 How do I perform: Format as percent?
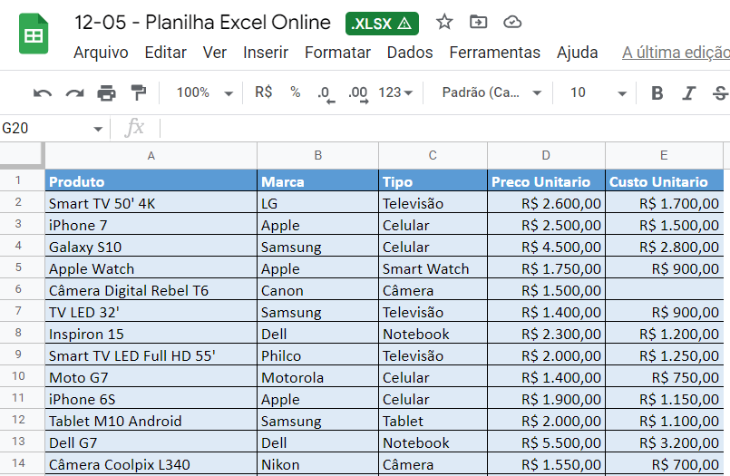click(x=295, y=92)
